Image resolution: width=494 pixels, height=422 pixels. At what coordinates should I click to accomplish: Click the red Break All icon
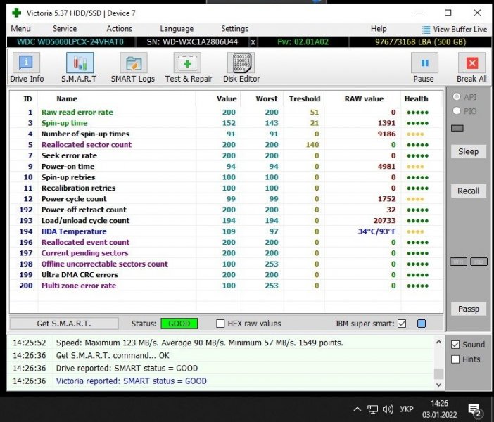[x=471, y=64]
